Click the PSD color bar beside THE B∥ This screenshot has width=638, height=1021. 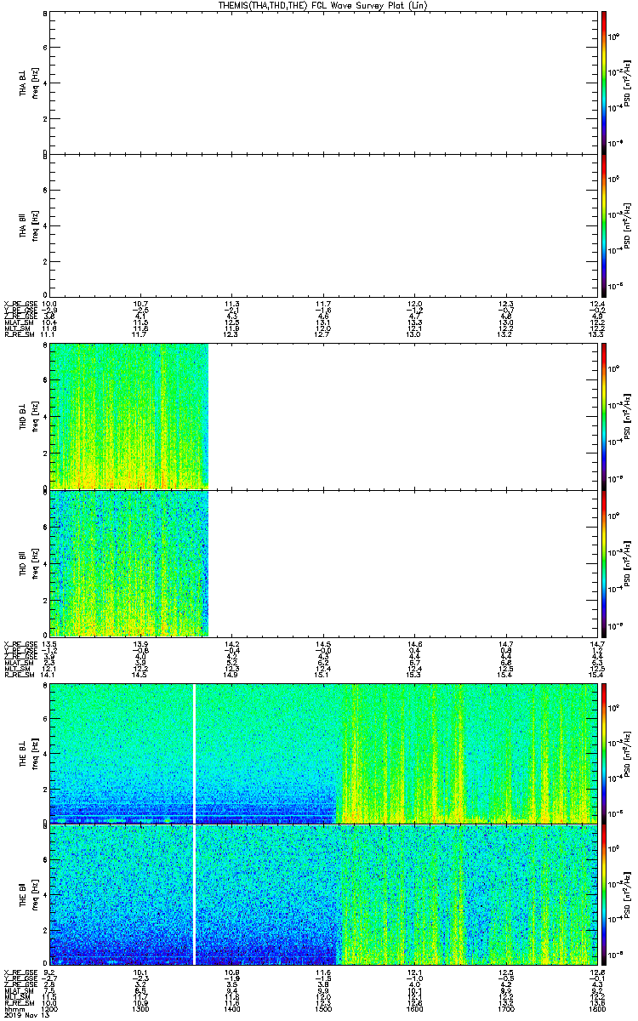[603, 893]
